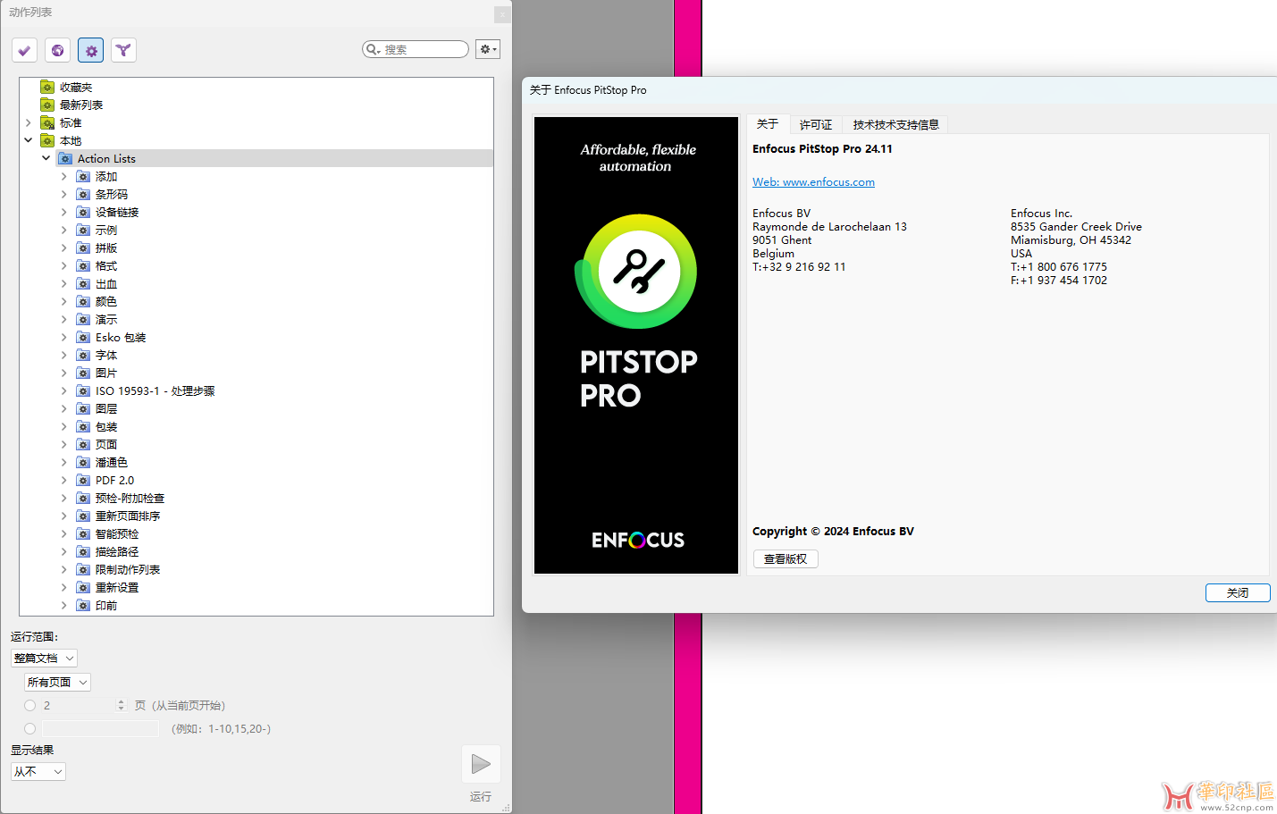Expand the 标准 folder

point(29,122)
